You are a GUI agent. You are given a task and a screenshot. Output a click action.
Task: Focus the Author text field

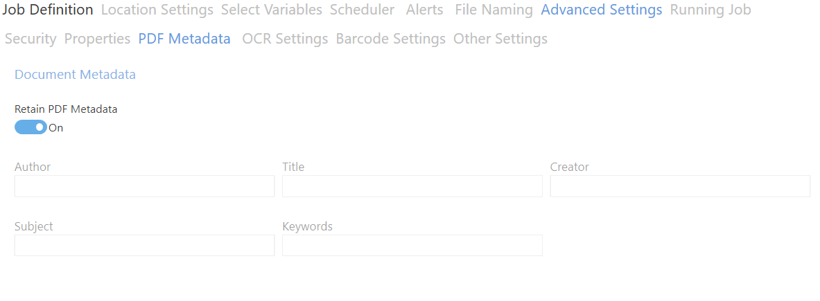(x=144, y=186)
